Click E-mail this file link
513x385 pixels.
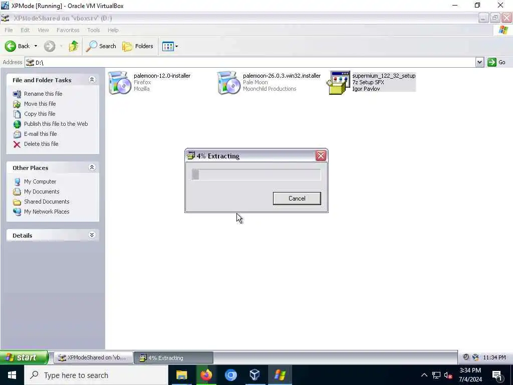pyautogui.click(x=40, y=134)
